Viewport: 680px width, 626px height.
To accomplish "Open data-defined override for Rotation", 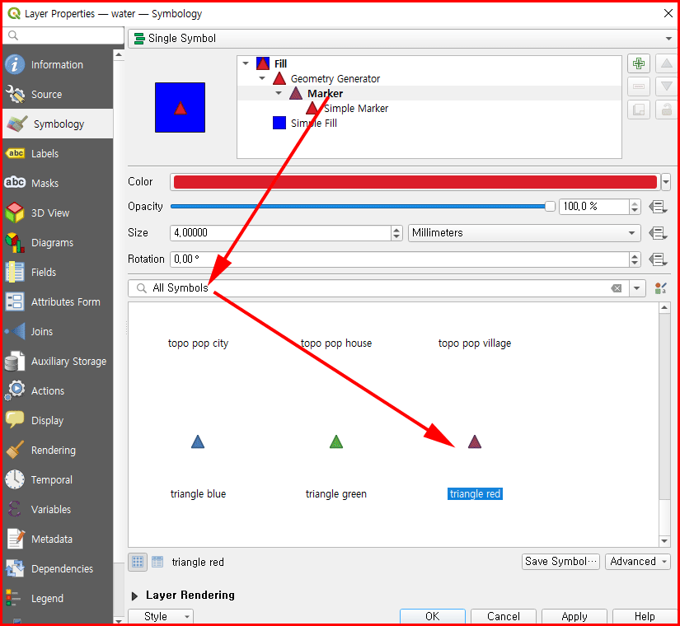I will (x=658, y=259).
